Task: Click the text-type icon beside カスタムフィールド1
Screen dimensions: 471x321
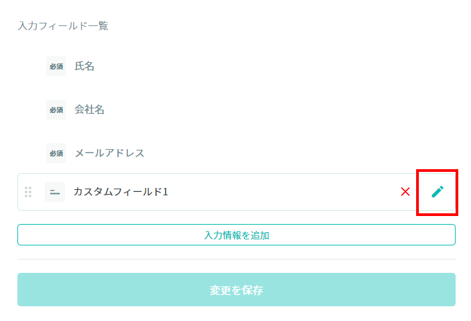Action: point(55,192)
